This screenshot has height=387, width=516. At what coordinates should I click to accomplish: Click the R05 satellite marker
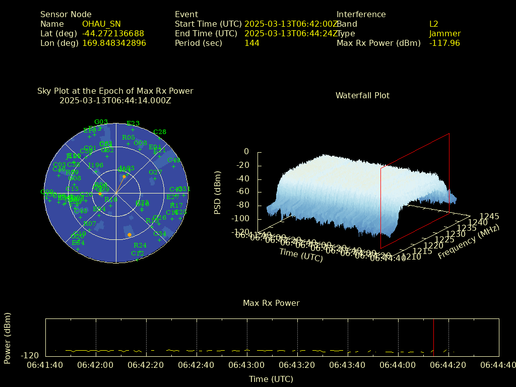[128, 144]
